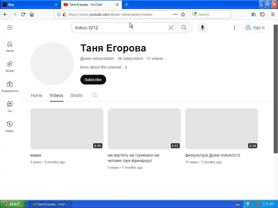
Task: Click the 36 subscribers text
Action: [130, 58]
